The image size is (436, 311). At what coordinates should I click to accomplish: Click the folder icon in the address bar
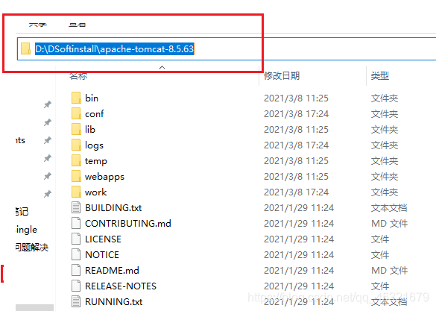coord(25,48)
